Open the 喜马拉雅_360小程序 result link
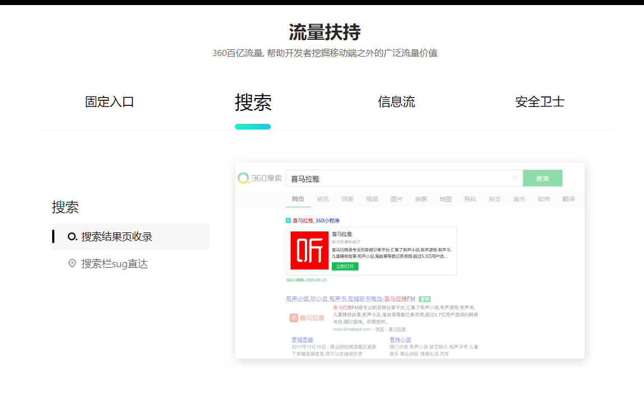Screen dimensions: 644x396 click(x=316, y=221)
